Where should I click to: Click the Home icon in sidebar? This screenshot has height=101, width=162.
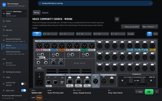pos(4,21)
